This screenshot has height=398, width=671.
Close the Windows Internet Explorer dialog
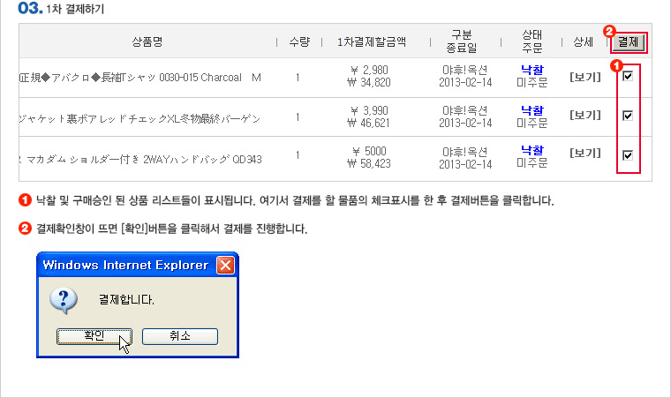tap(226, 265)
